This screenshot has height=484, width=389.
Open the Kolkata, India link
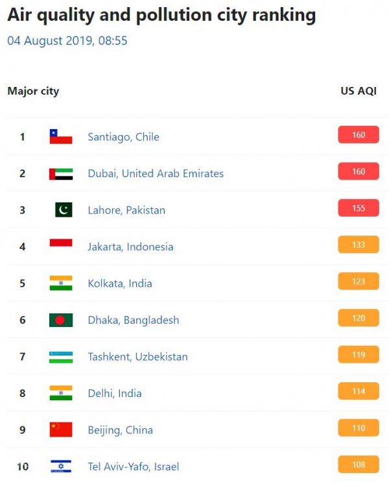pos(120,284)
